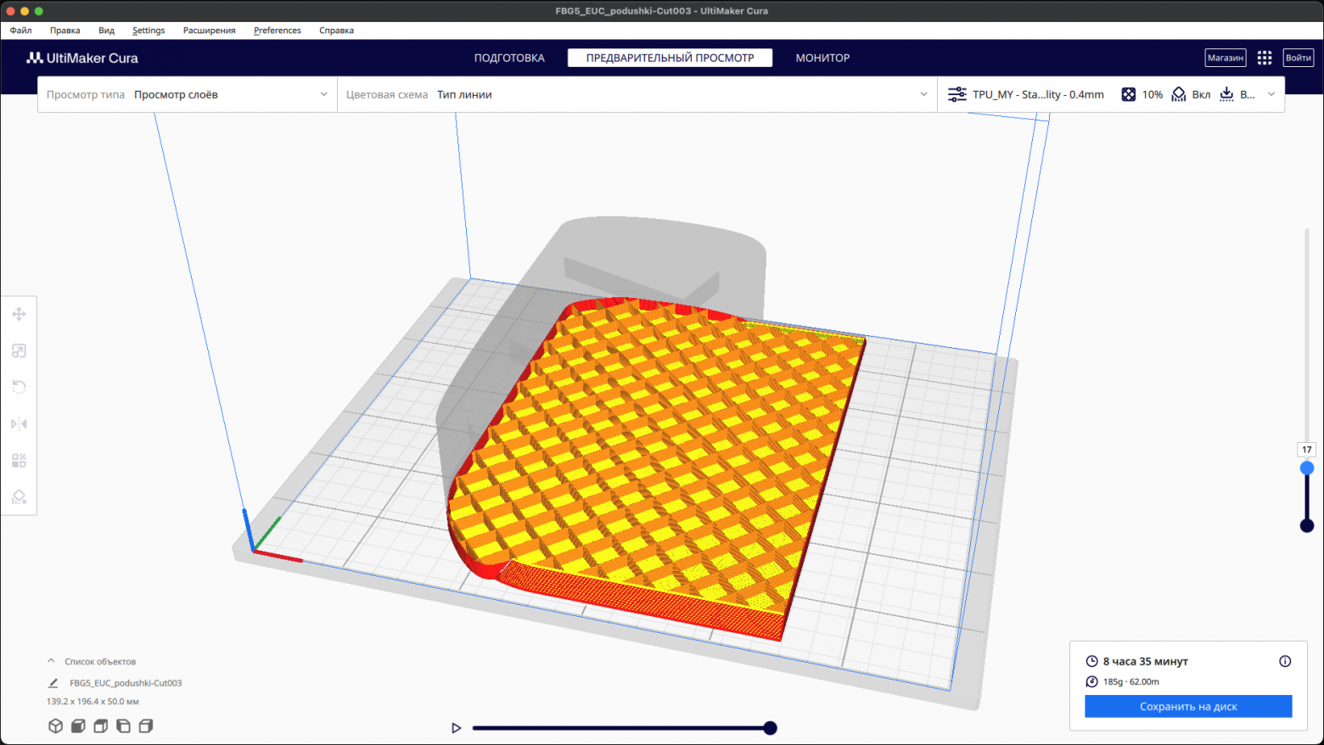Collapse the object list

[x=51, y=661]
